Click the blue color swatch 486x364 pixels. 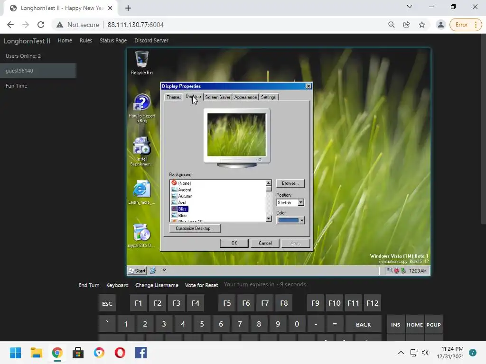coord(288,220)
